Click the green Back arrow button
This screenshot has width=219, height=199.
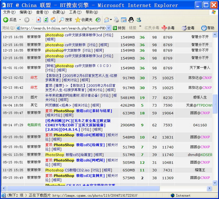point(6,20)
